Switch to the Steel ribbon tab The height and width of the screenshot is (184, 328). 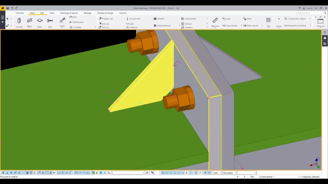click(32, 13)
